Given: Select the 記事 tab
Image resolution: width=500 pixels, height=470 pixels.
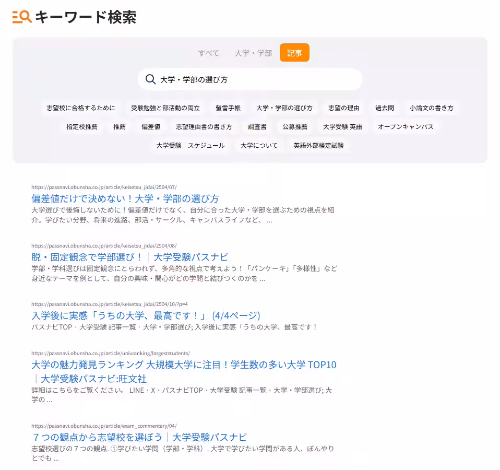Looking at the screenshot, I should tap(294, 53).
